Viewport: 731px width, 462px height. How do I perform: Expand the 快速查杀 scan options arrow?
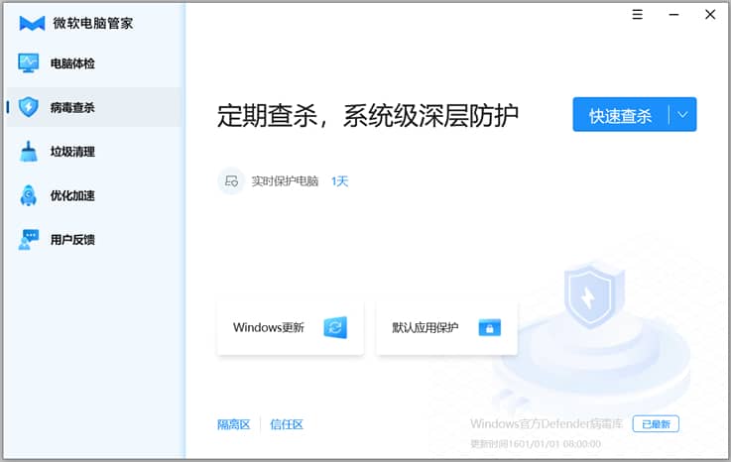click(682, 115)
